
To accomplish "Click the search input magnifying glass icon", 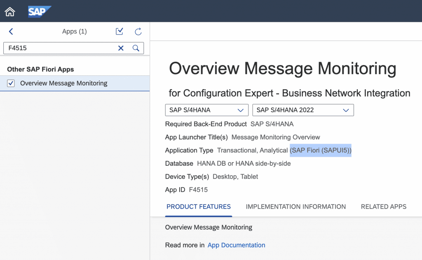I will point(136,48).
